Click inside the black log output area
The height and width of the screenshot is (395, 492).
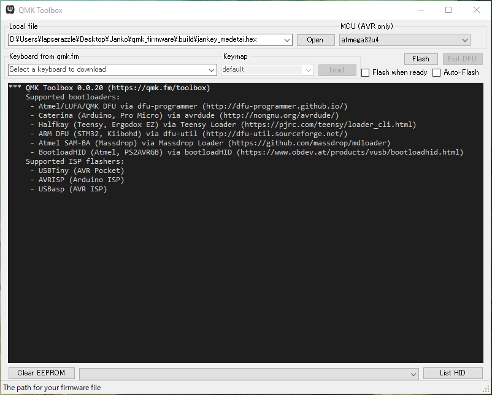[245, 276]
